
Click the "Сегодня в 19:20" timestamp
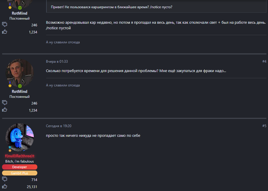[59, 126]
